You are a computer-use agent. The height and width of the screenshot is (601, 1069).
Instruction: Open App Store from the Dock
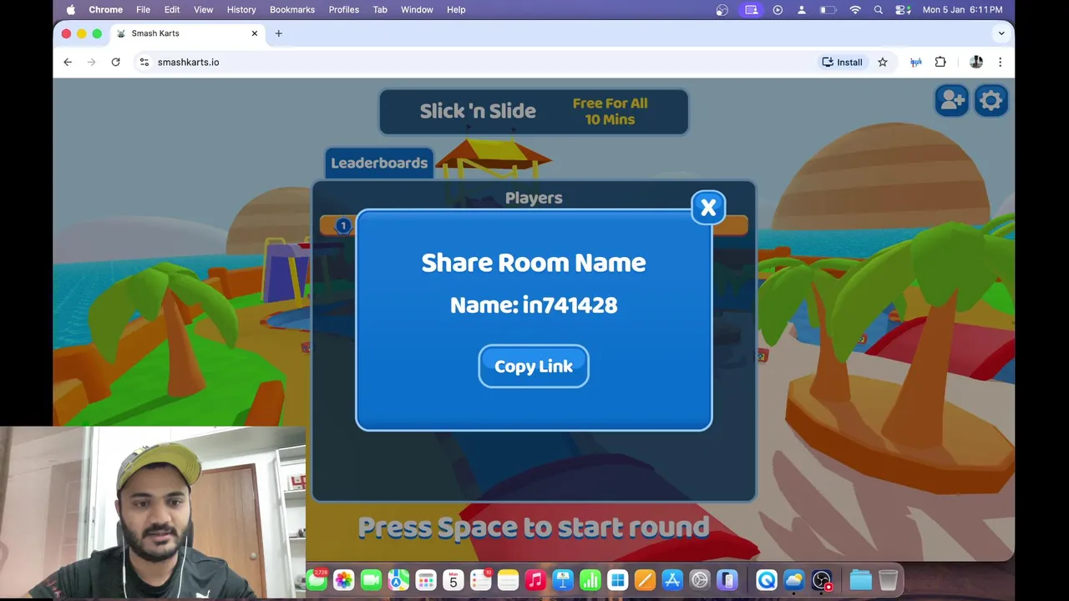pos(672,580)
